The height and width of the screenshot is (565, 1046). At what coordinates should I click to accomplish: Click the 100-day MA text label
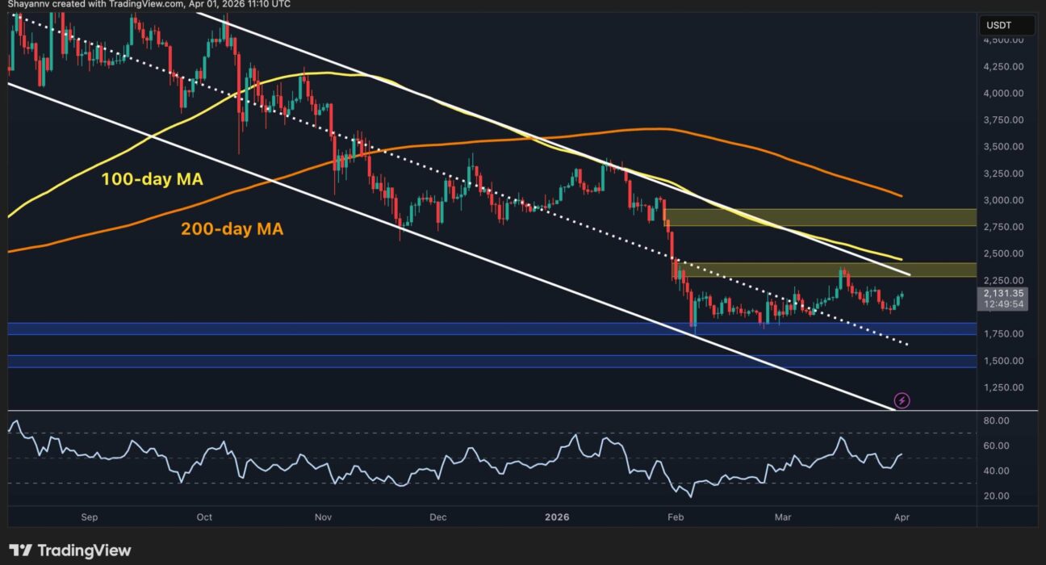coord(151,180)
